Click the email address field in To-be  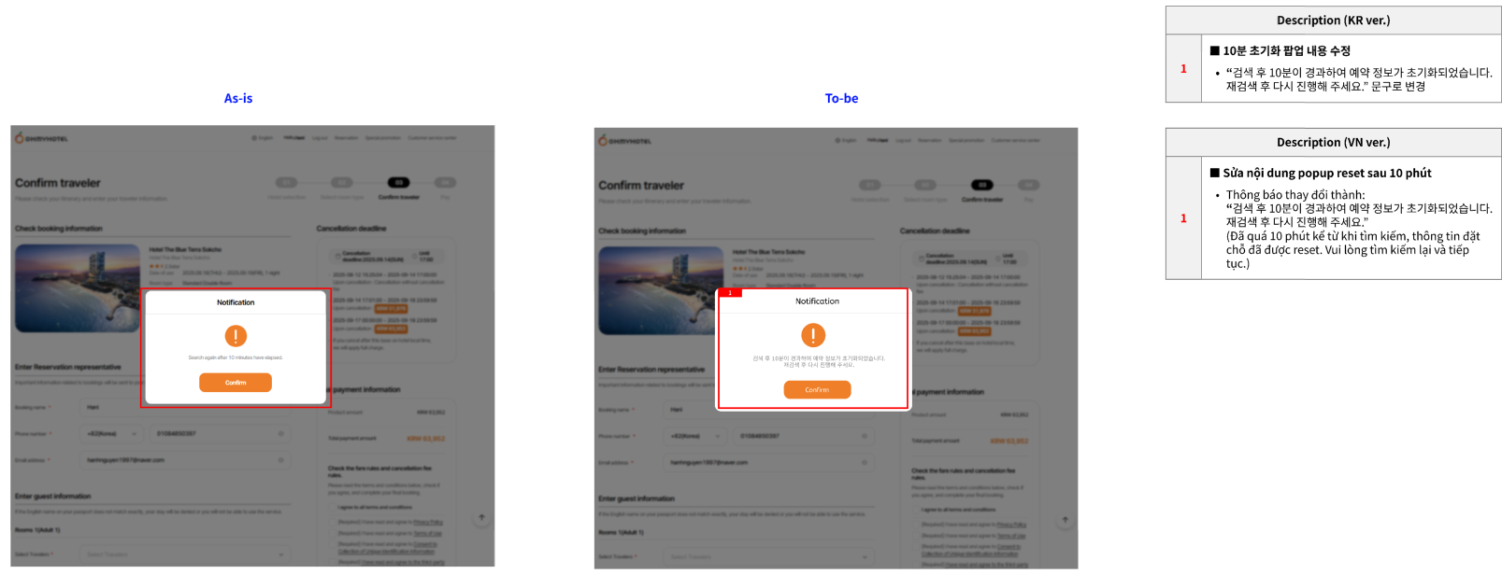[x=768, y=463]
